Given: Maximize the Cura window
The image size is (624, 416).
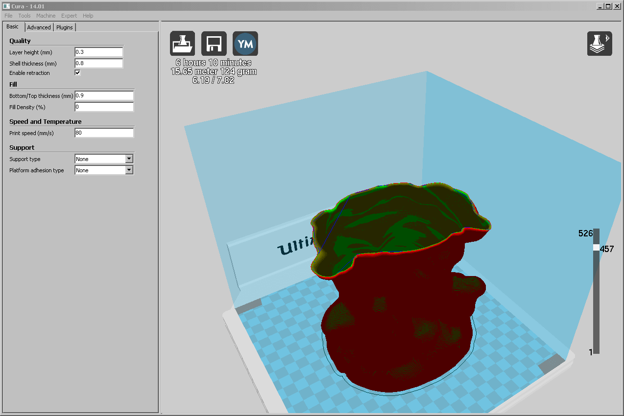Looking at the screenshot, I should [608, 6].
